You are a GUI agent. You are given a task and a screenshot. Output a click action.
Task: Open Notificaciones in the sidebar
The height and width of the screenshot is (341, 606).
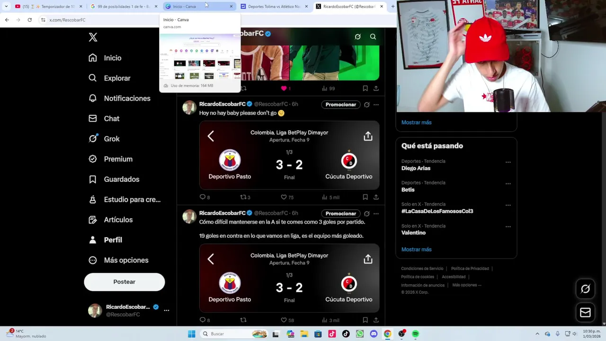click(x=119, y=99)
